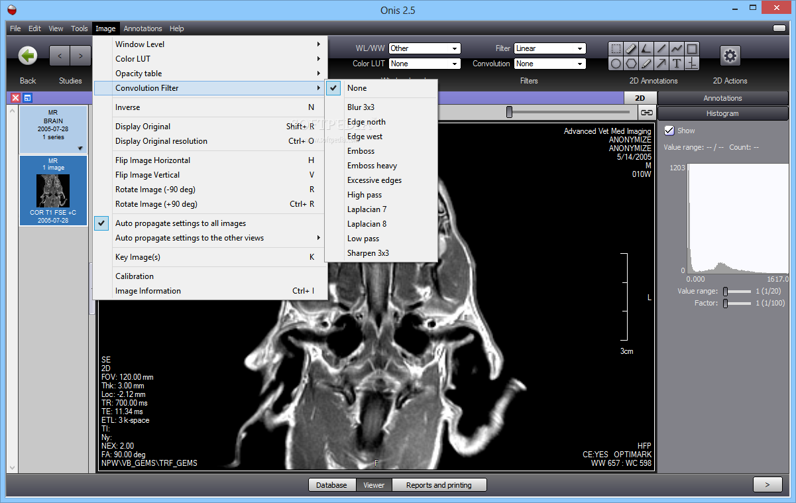Open the 2D Actions gear settings
Image resolution: width=796 pixels, height=503 pixels.
coord(730,56)
